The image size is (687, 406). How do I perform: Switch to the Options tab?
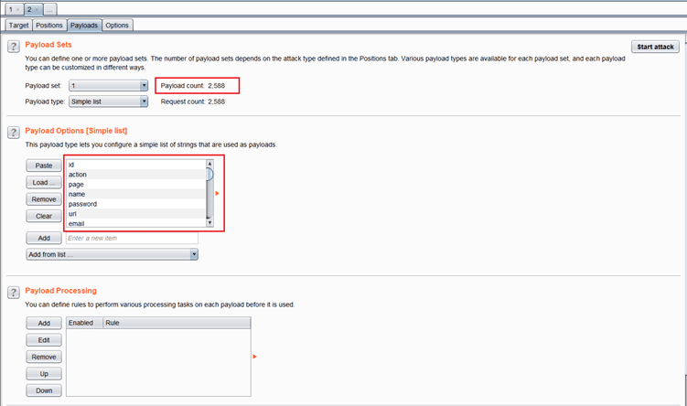click(117, 25)
